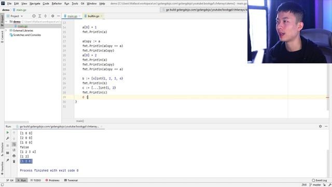Click the down-the-stack-trace arrow in console
332x187 pixels.
click(14, 139)
